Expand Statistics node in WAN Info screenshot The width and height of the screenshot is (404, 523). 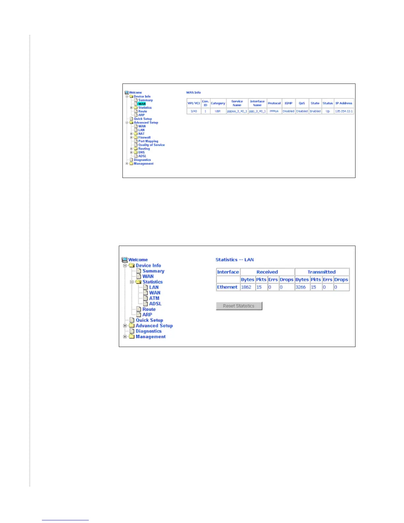[x=131, y=108]
